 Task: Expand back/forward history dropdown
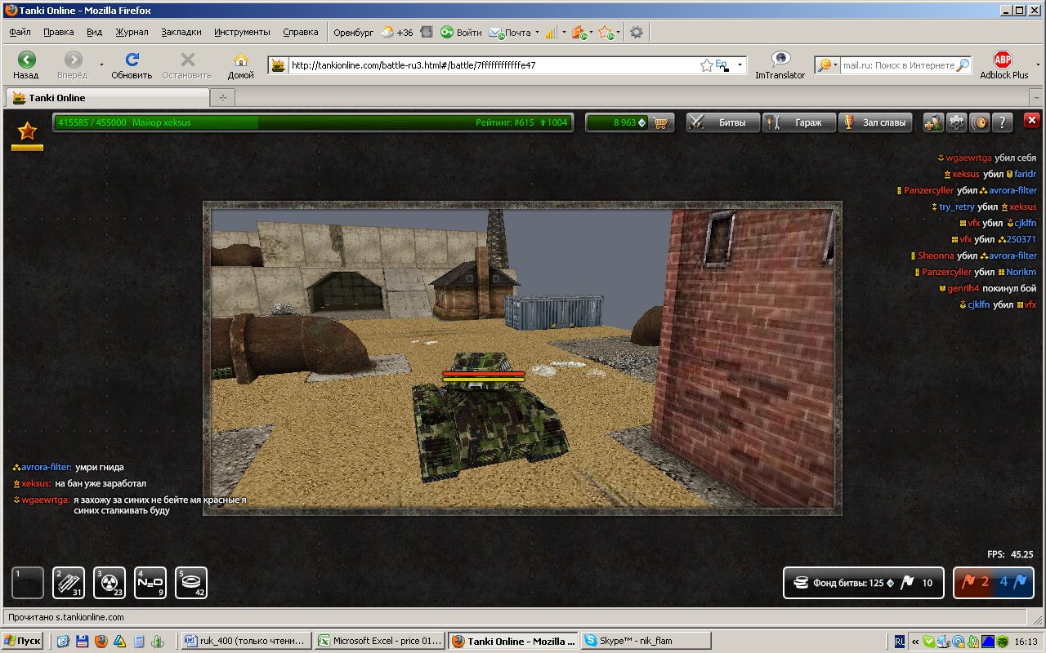101,64
